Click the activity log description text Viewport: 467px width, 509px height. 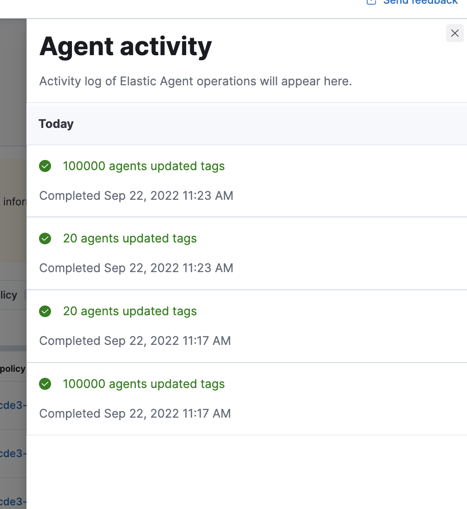click(195, 82)
